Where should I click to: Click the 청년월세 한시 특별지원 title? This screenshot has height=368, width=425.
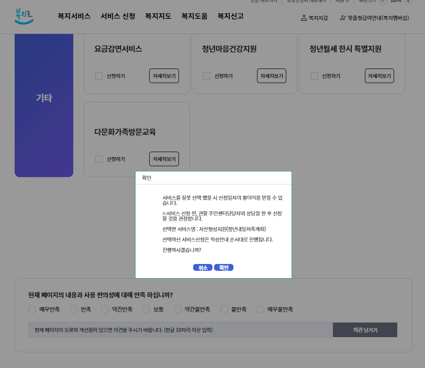coord(345,49)
